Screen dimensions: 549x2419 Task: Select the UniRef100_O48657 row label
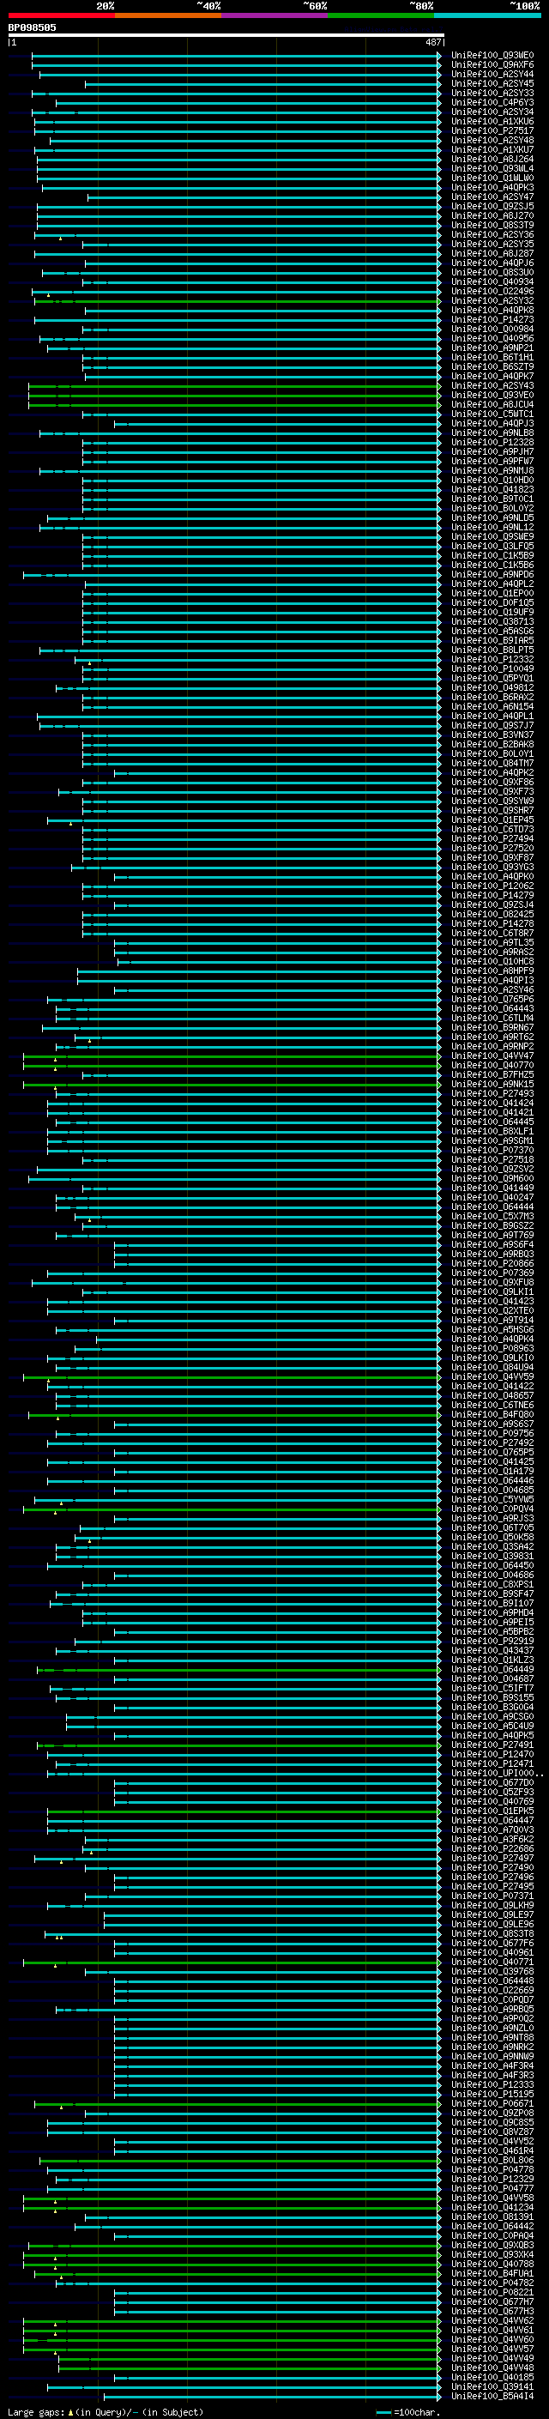tap(492, 1396)
